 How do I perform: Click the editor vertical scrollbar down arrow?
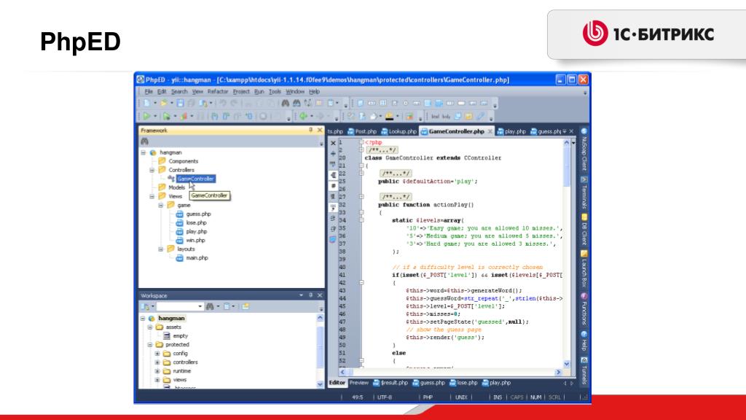[567, 364]
